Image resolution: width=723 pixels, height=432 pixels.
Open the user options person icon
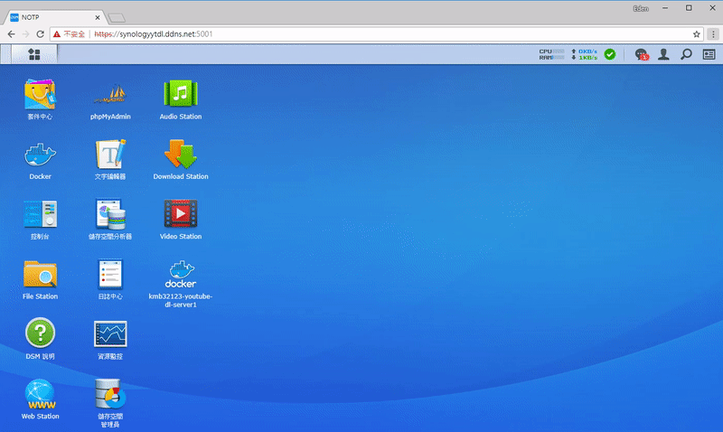pos(663,54)
